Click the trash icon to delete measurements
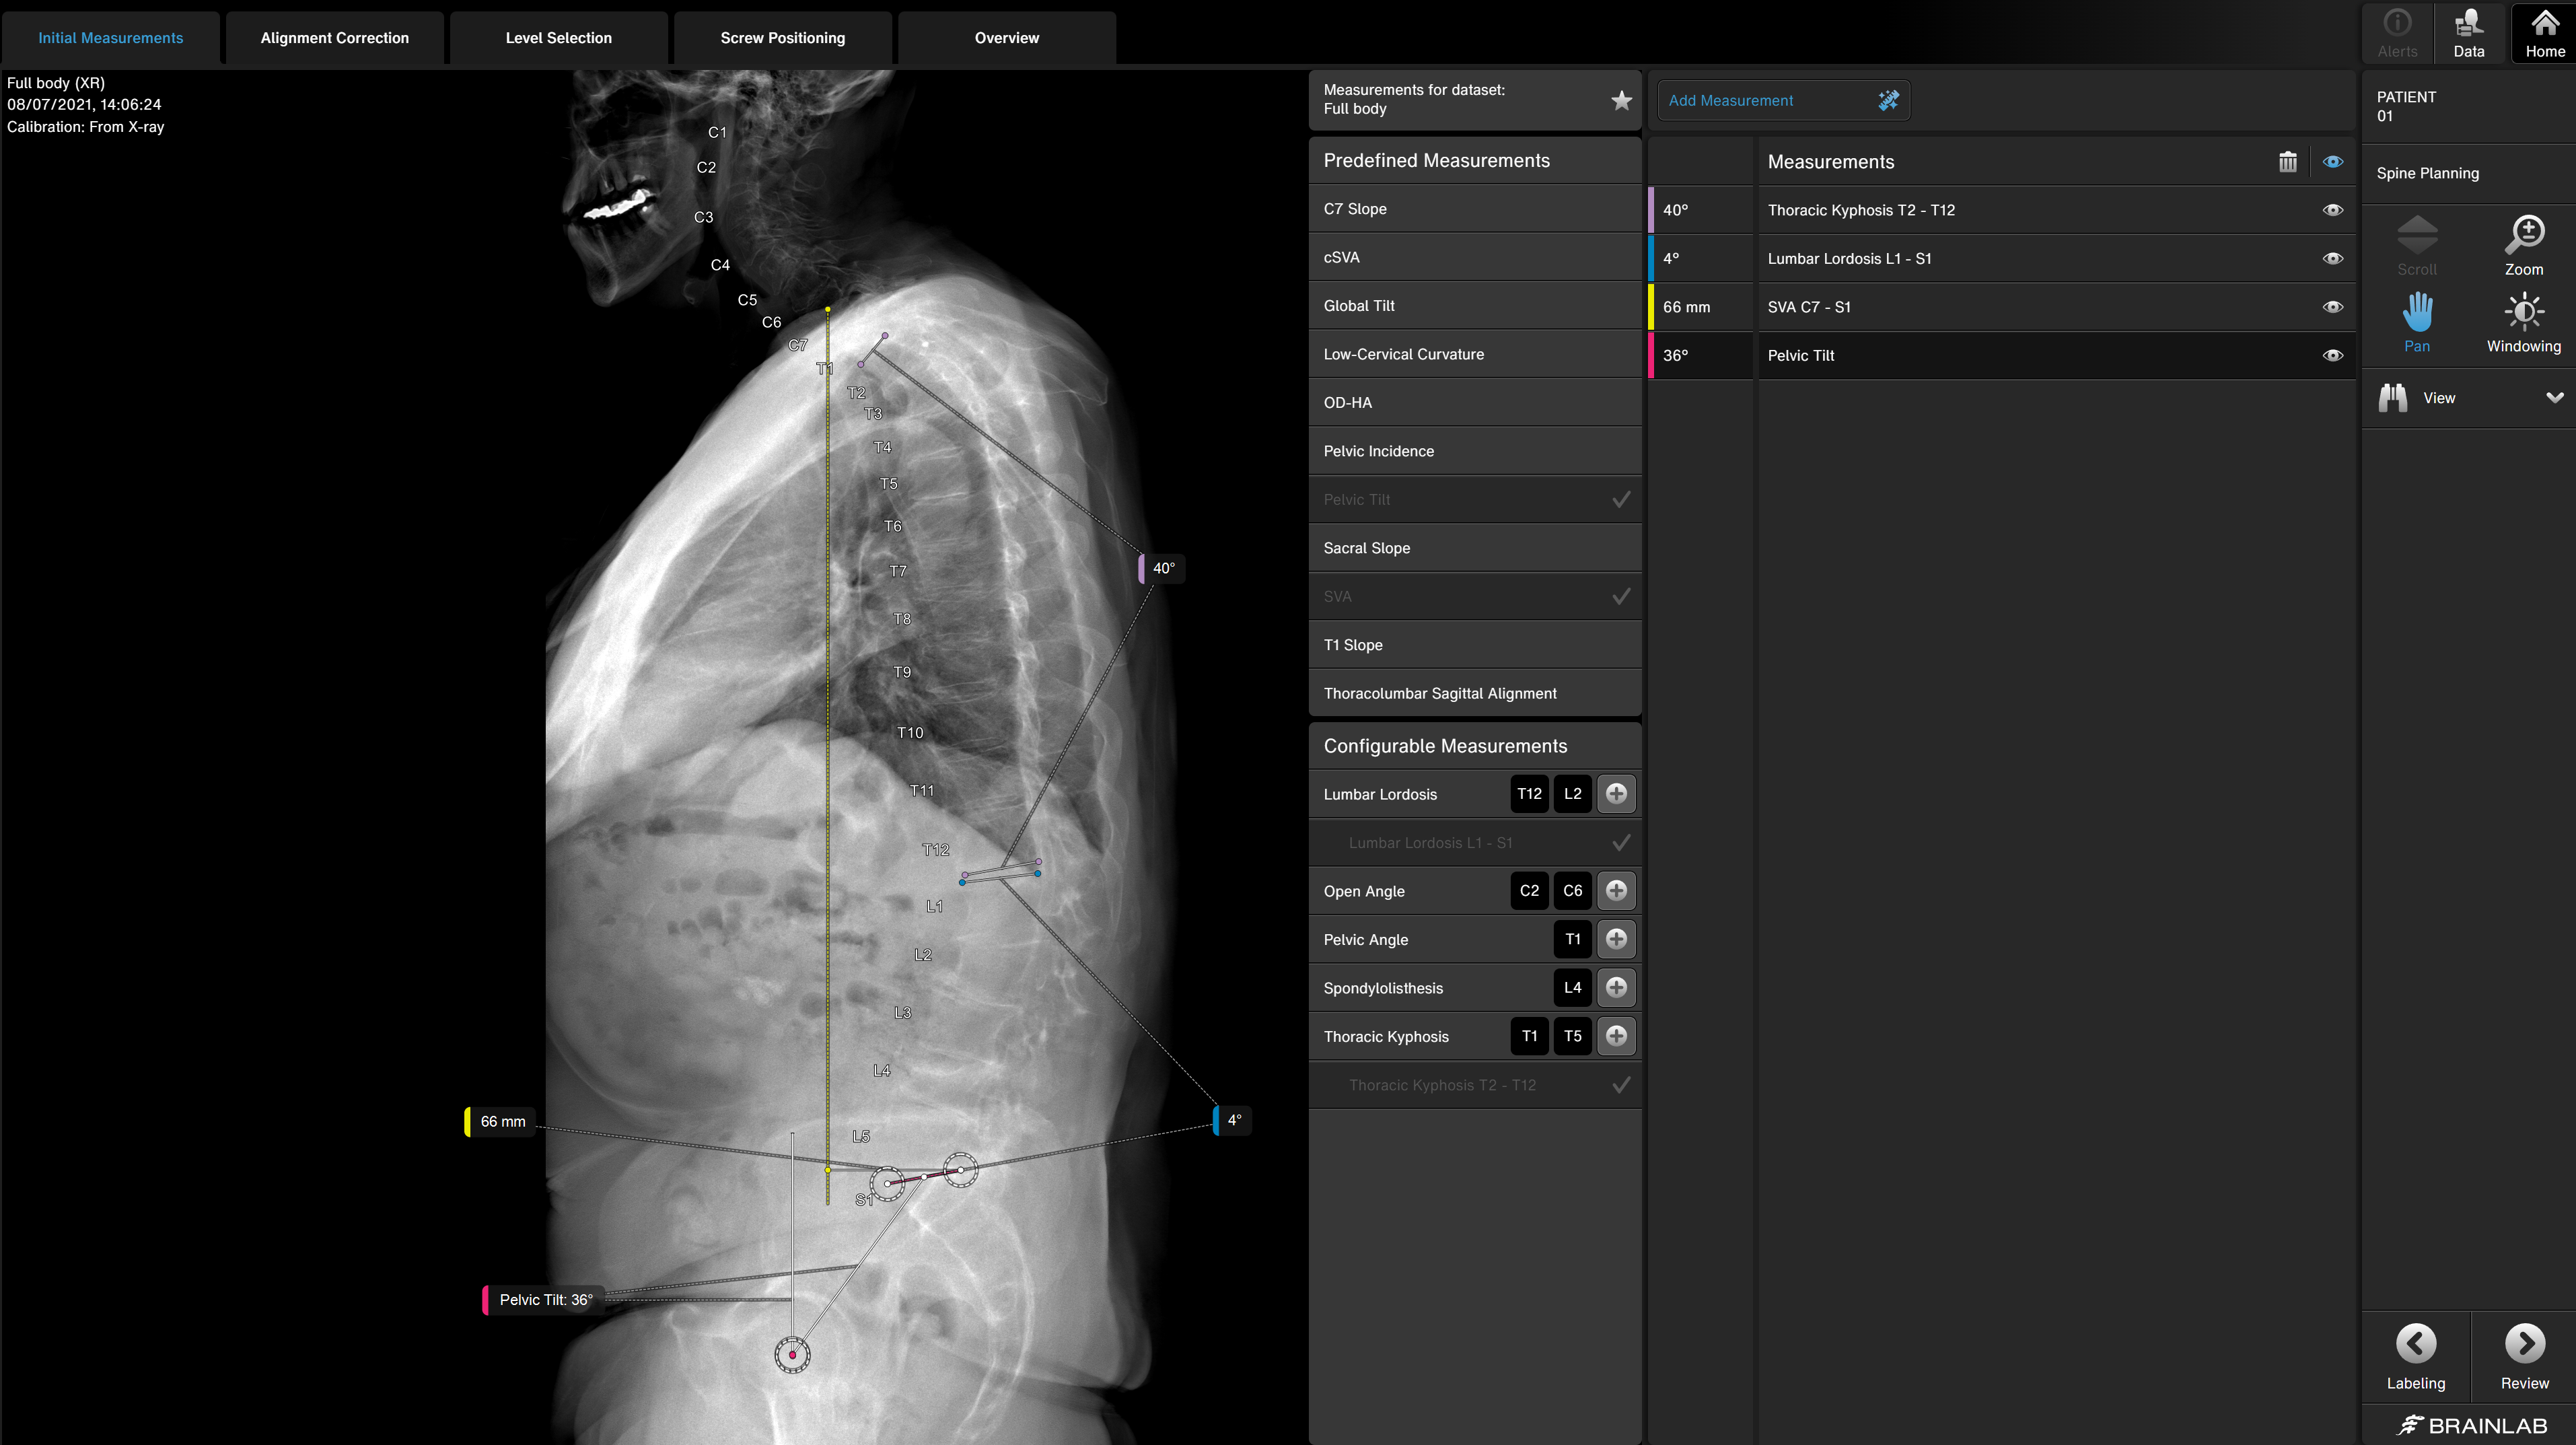The width and height of the screenshot is (2576, 1445). 2287,162
